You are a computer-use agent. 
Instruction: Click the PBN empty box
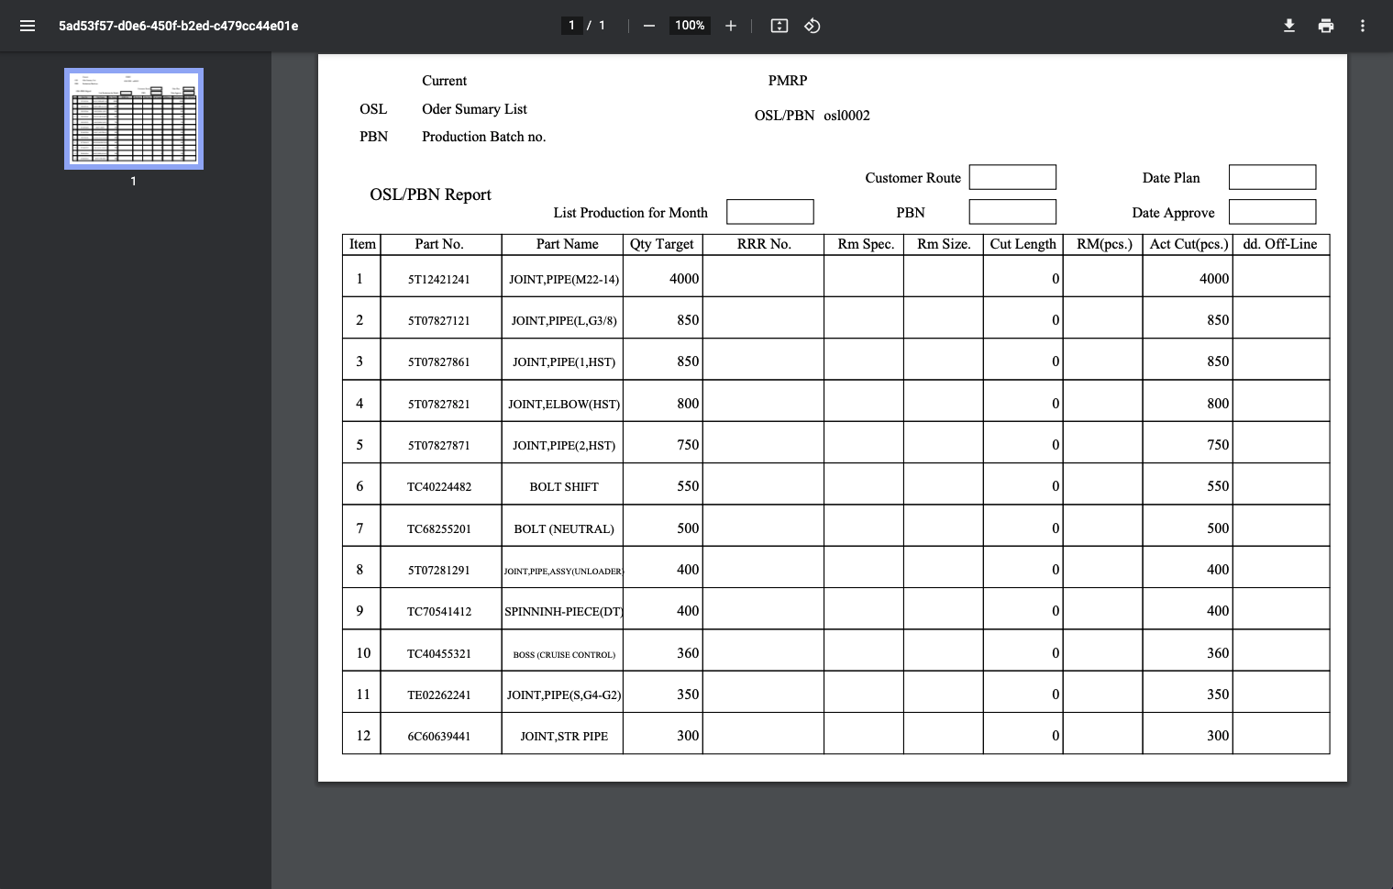click(1012, 212)
